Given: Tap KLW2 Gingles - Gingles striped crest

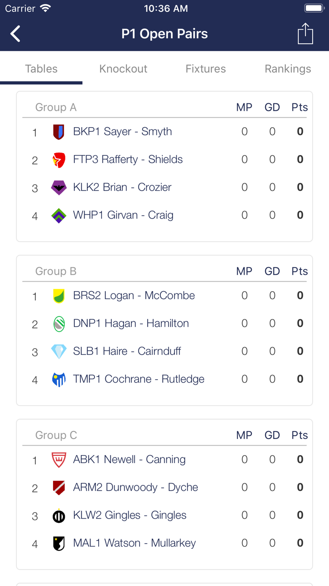Looking at the screenshot, I should pyautogui.click(x=59, y=515).
